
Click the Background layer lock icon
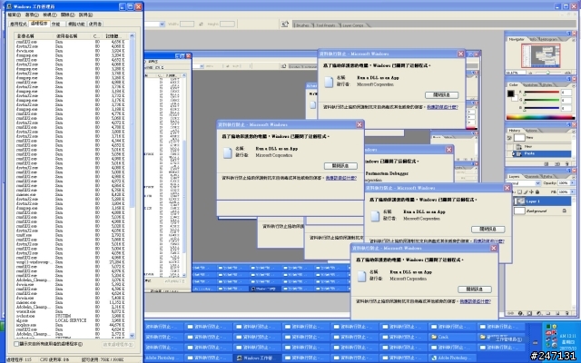click(565, 211)
